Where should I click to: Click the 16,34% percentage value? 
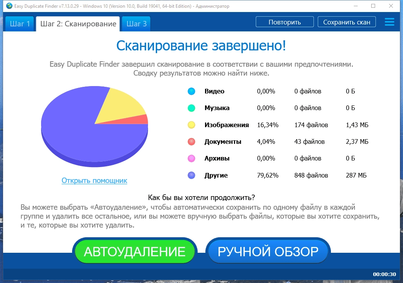[267, 125]
